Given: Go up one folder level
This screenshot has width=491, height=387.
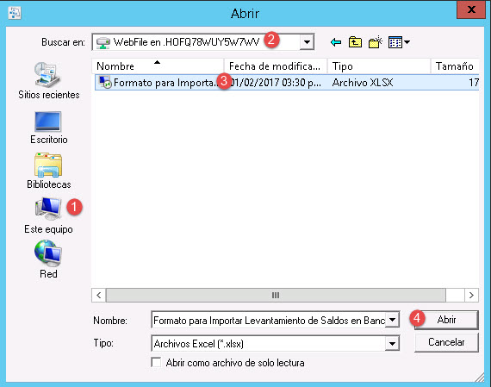Looking at the screenshot, I should click(355, 42).
